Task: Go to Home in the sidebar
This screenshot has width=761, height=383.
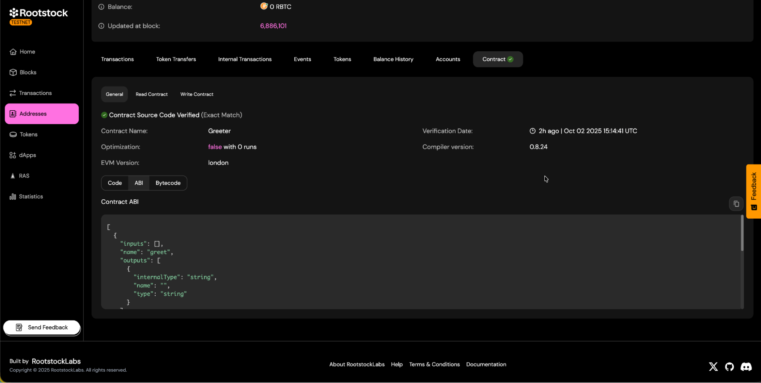Action: tap(27, 52)
